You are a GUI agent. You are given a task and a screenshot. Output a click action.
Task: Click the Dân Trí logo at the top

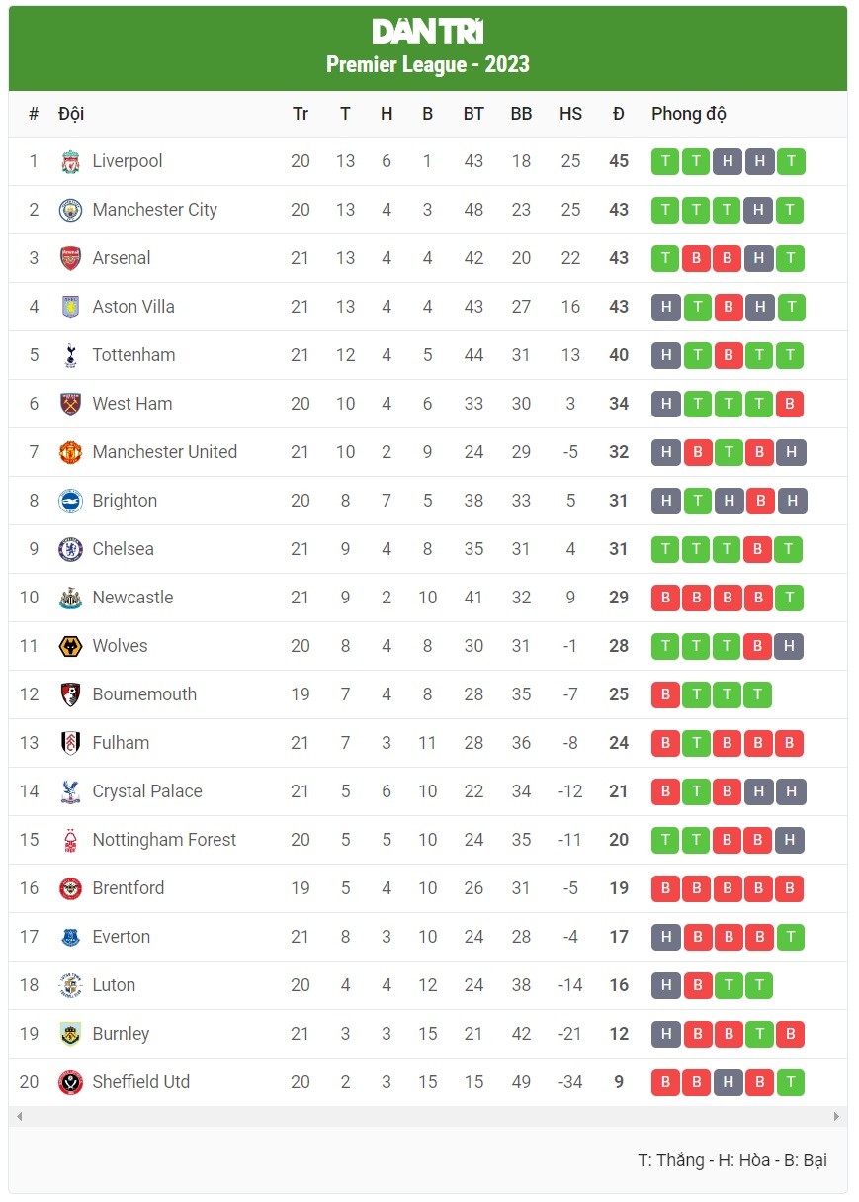(429, 31)
